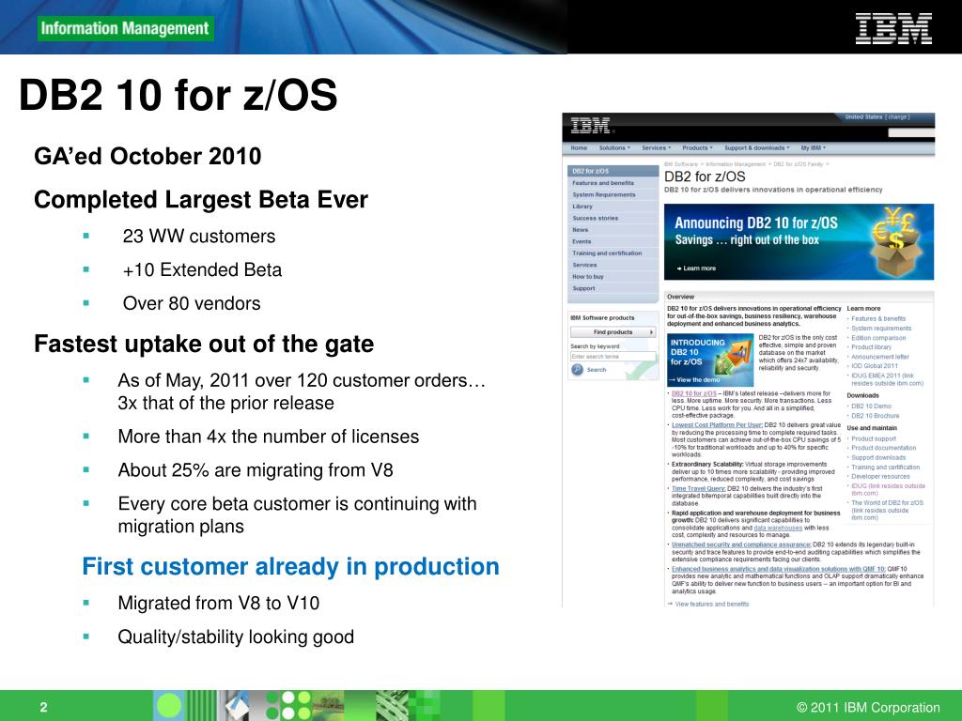The image size is (962, 721).
Task: Click the IBM logo on the embedded web page
Action: (591, 126)
